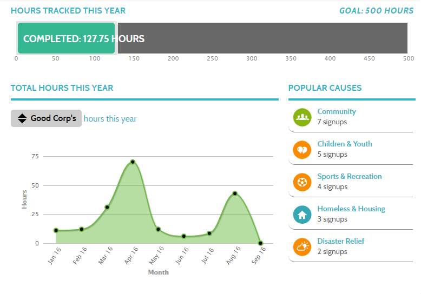The image size is (421, 294).
Task: Click the green Completed 127.75 hours bar
Action: pos(67,38)
